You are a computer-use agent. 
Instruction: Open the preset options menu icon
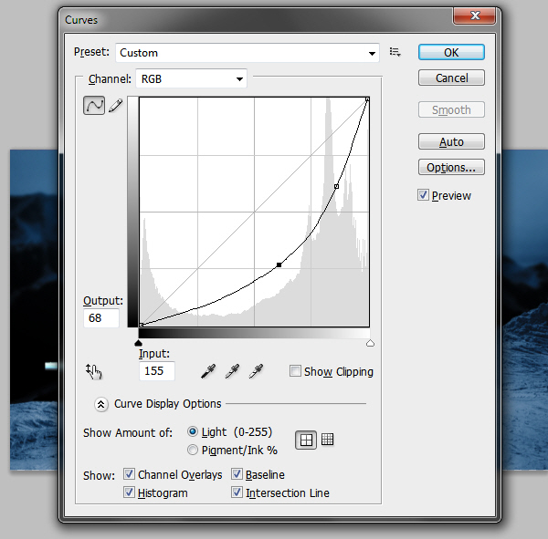[395, 52]
